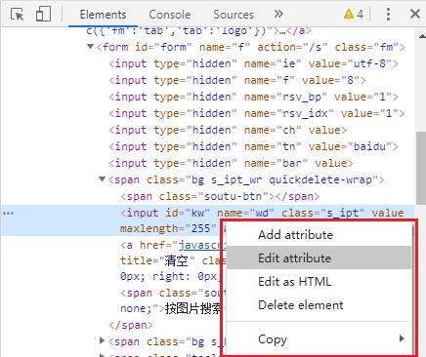
Task: Switch to the Sources tab
Action: pos(234,15)
